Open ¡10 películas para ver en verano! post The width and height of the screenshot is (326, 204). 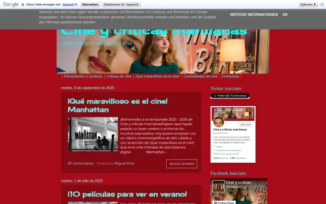click(127, 194)
